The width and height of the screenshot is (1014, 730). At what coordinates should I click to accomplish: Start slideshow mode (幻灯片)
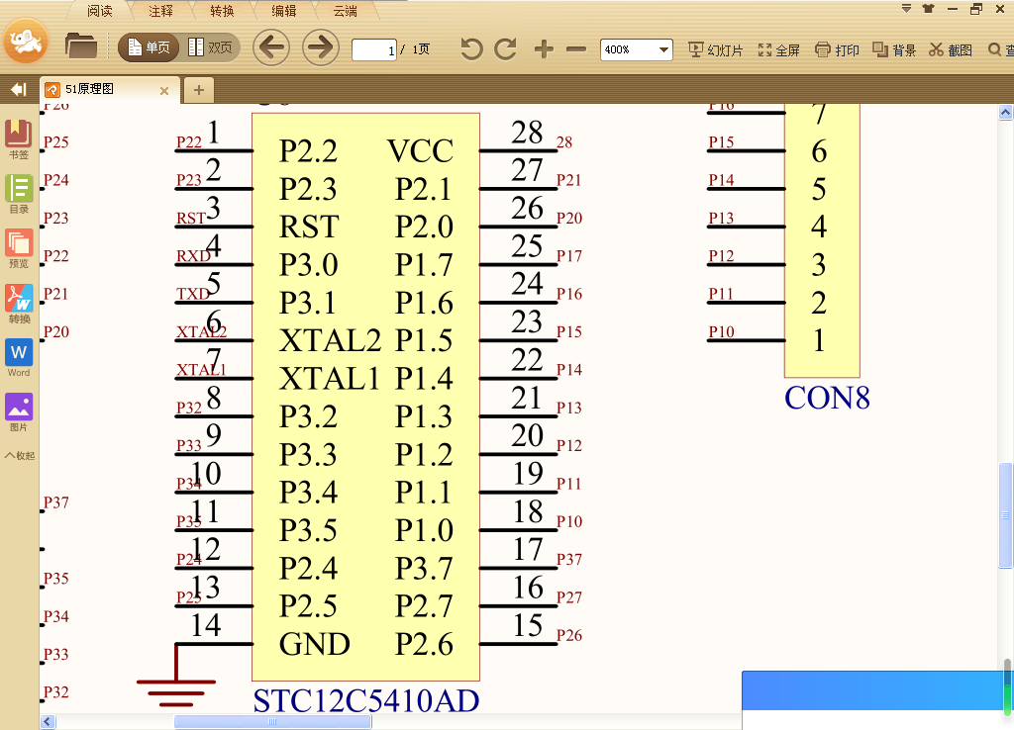[x=715, y=49]
